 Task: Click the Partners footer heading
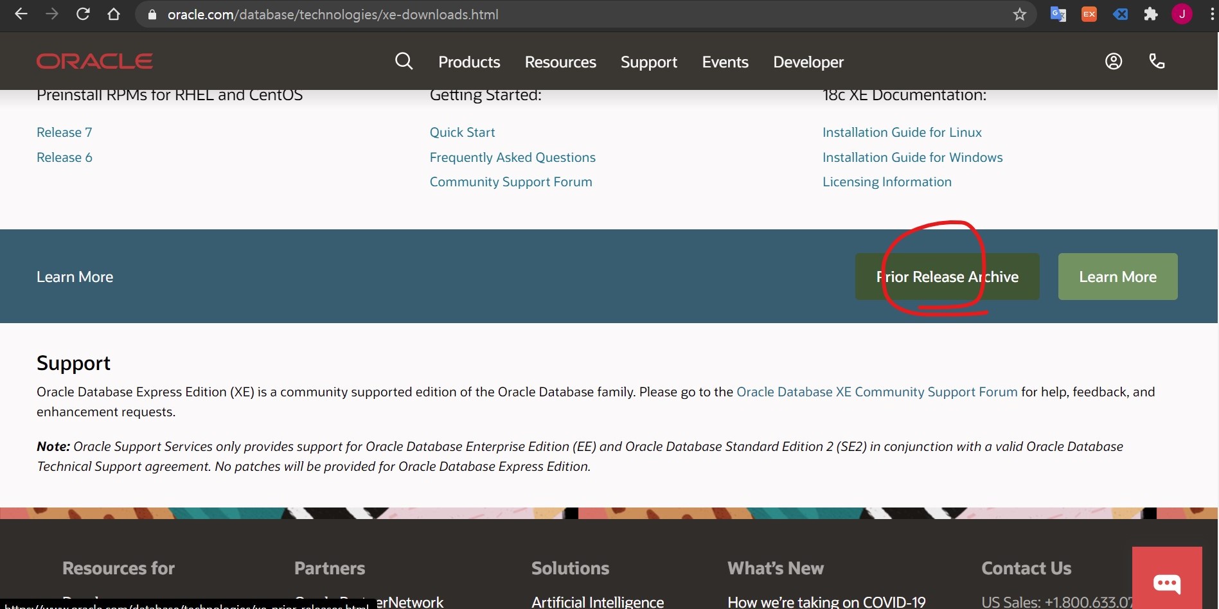(x=330, y=569)
